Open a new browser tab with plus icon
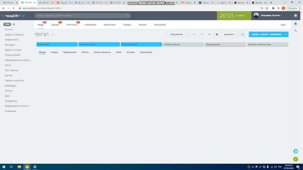 [271, 3]
